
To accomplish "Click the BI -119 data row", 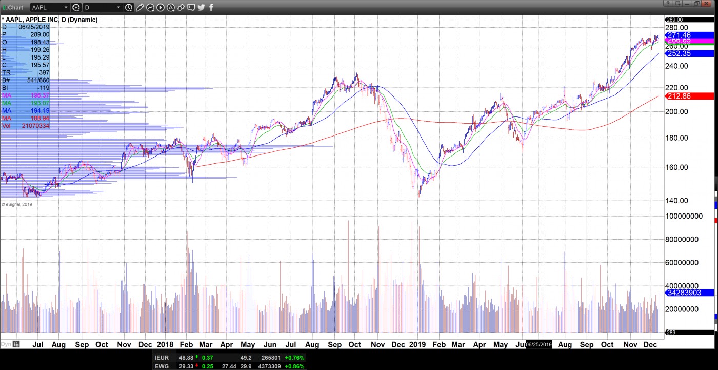I will 25,88.
